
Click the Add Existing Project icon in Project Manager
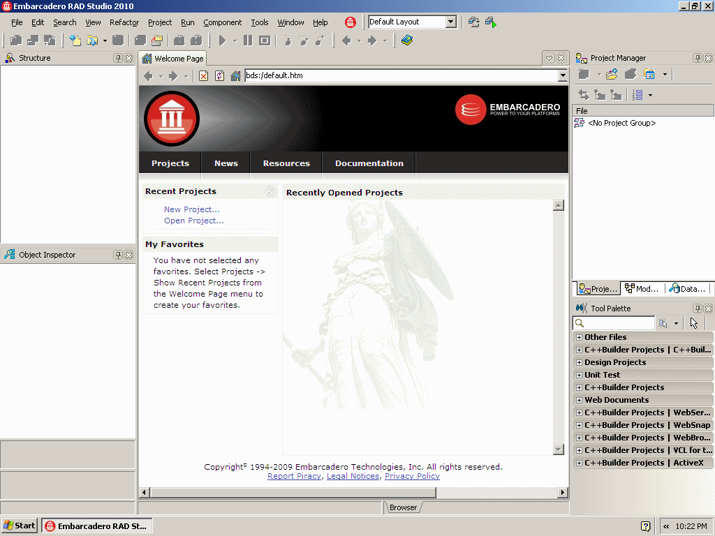tap(611, 75)
